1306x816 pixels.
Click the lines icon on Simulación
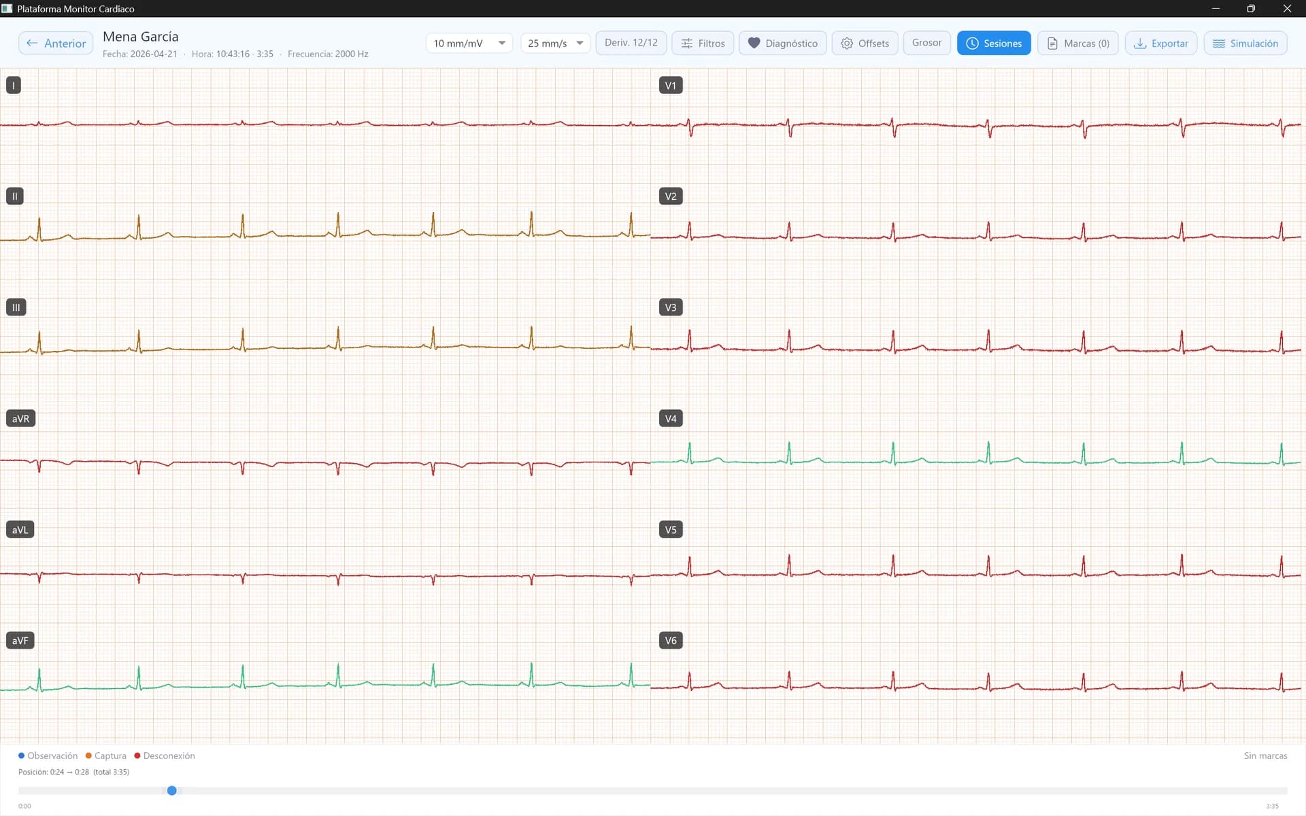point(1219,43)
